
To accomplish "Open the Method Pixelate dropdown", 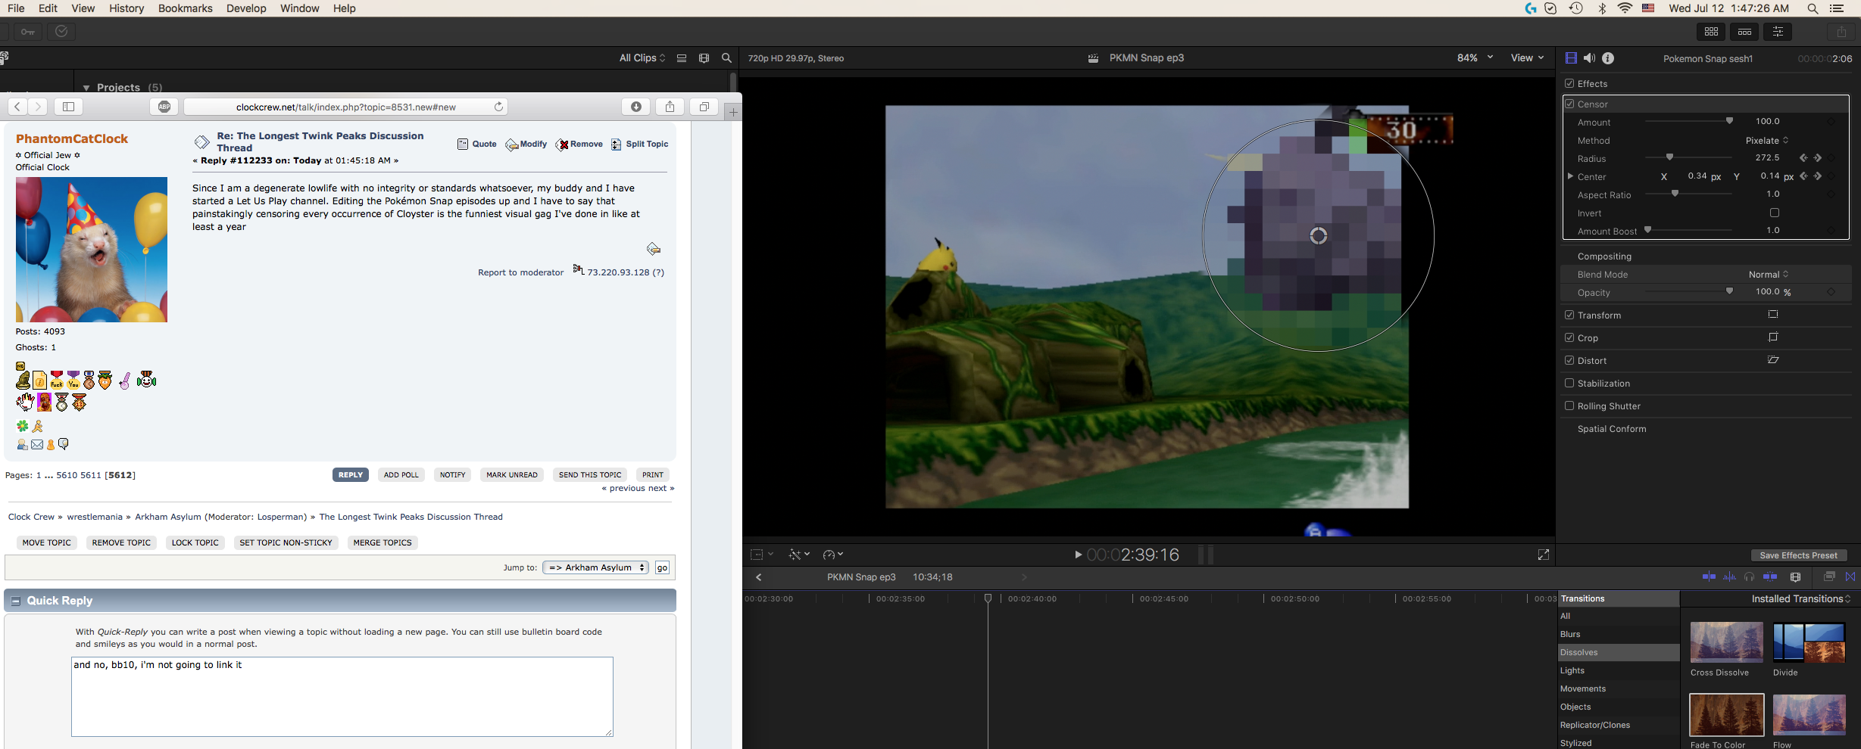I will pos(1767,140).
